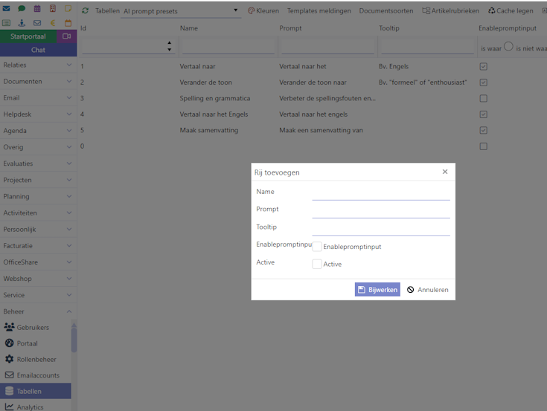Expand the Agenda menu section
The width and height of the screenshot is (547, 411).
38,131
